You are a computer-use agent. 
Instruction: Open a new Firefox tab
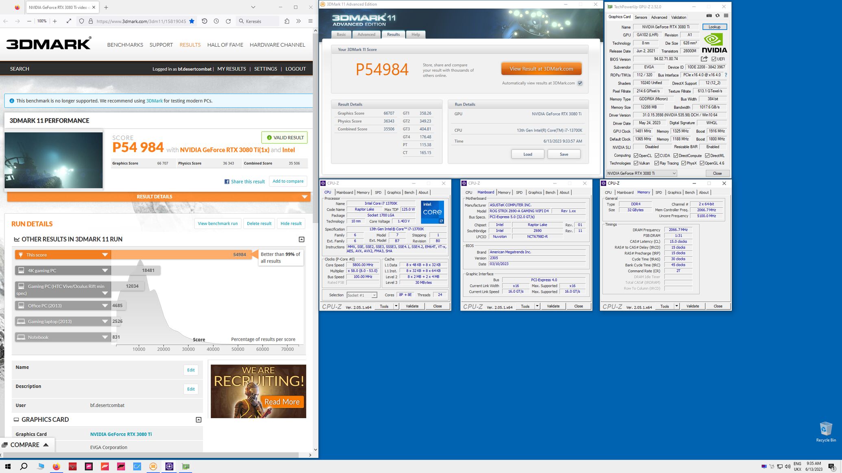point(106,7)
